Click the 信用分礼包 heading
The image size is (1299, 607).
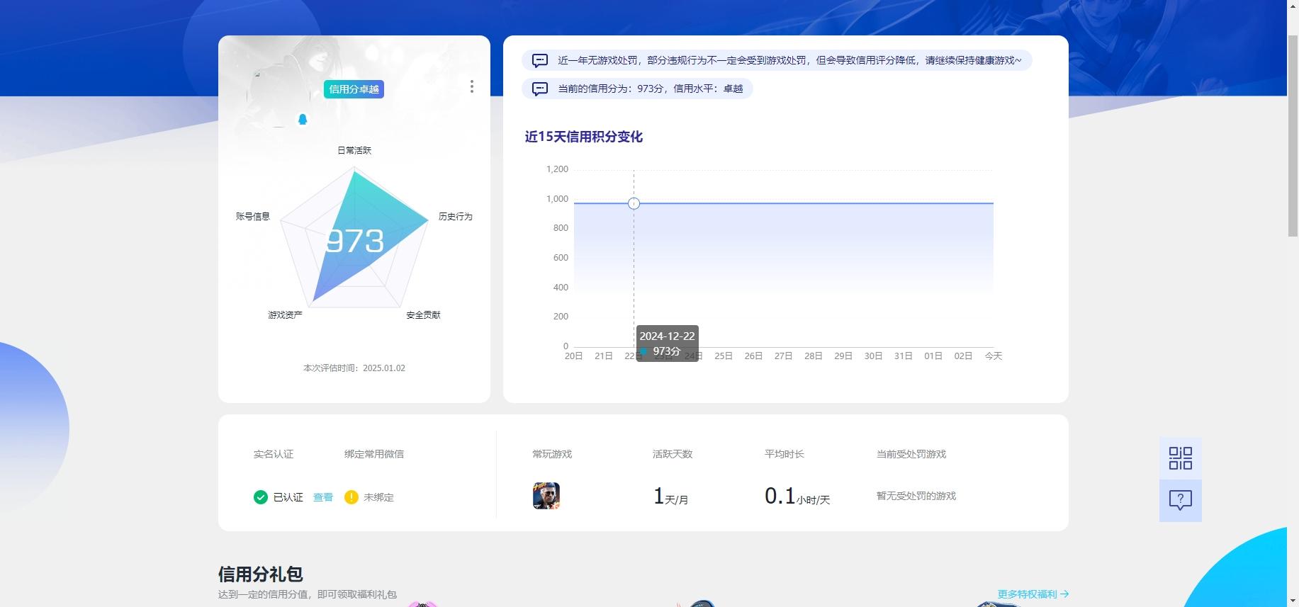pyautogui.click(x=261, y=574)
